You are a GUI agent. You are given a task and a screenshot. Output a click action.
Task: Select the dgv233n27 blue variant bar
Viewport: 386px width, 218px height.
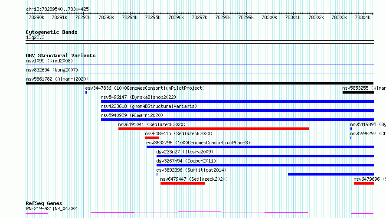265,156
